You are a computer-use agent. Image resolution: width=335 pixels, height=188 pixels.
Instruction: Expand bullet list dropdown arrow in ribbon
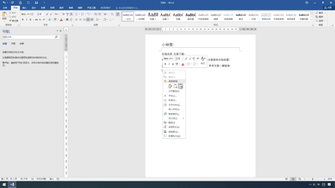click(x=79, y=14)
